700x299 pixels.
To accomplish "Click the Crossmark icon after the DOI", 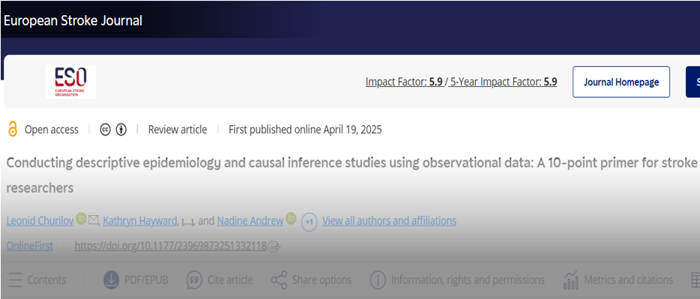I will [x=274, y=246].
